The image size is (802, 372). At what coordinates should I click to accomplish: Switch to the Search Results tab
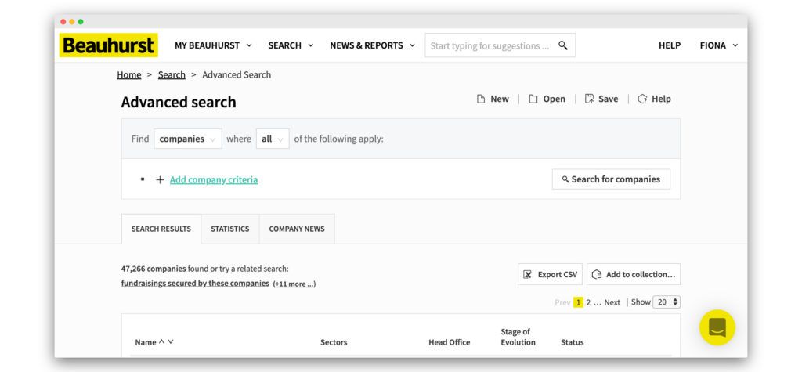point(161,229)
